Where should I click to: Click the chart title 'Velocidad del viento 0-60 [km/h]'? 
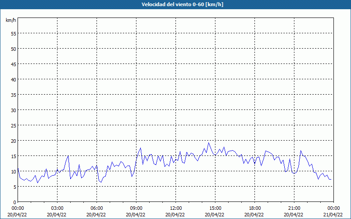(x=182, y=4)
